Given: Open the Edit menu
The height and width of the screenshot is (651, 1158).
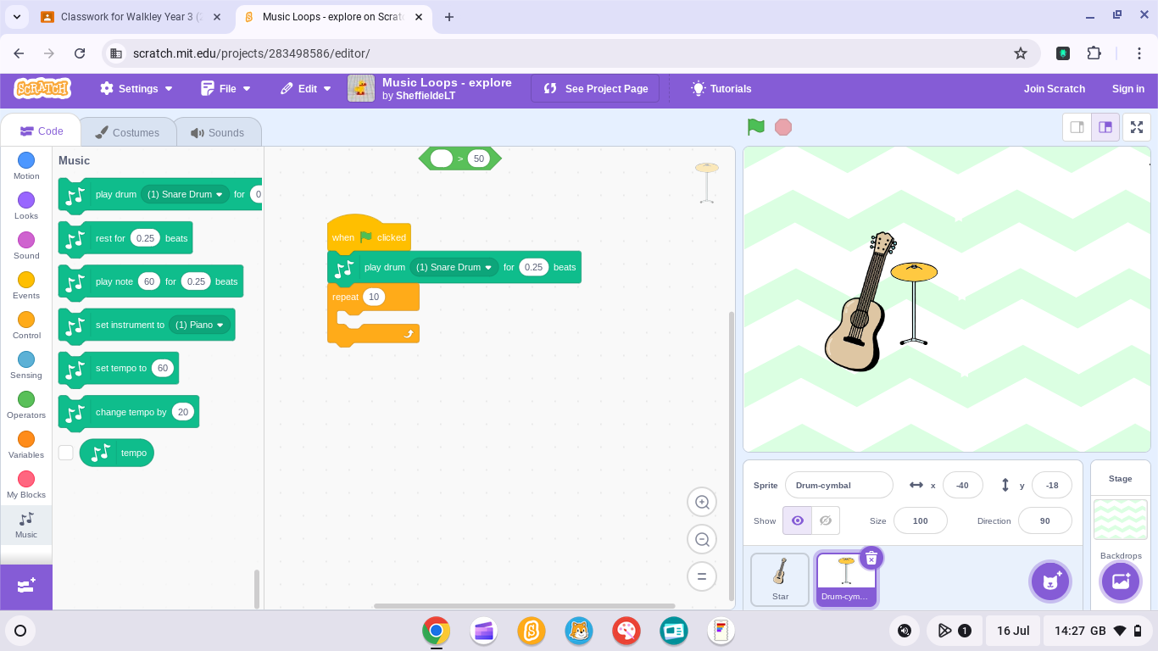Looking at the screenshot, I should [x=305, y=88].
